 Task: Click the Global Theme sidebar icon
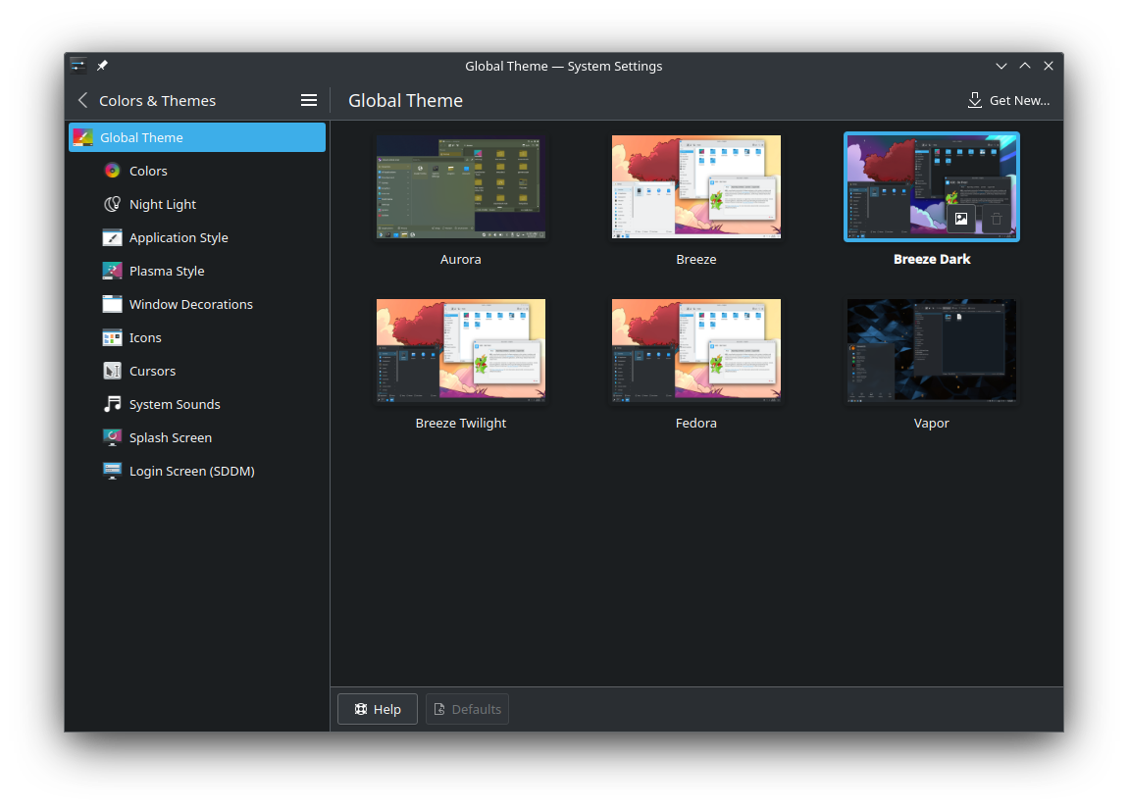82,137
